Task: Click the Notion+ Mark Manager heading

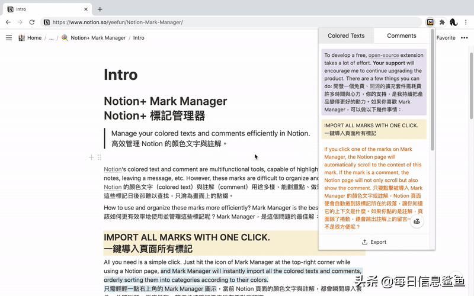Action: point(165,108)
